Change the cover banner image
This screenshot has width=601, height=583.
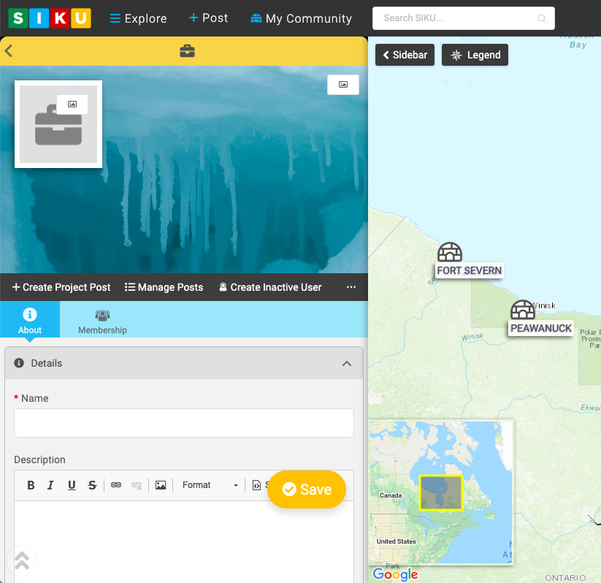pos(342,85)
